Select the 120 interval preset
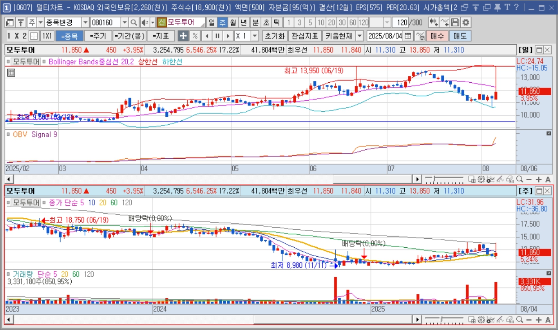The image size is (558, 330). click(x=363, y=22)
